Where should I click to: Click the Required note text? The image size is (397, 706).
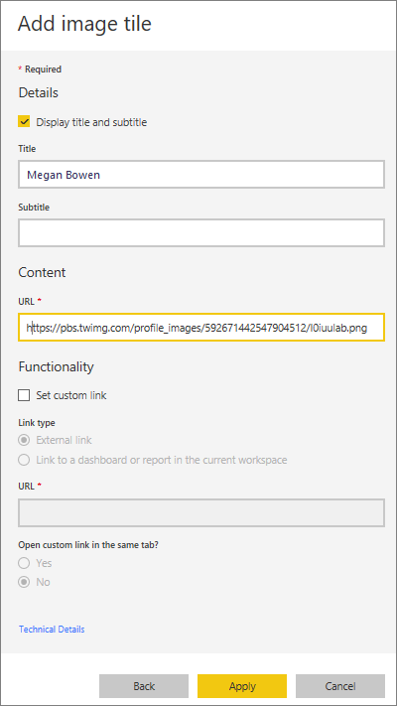[40, 70]
